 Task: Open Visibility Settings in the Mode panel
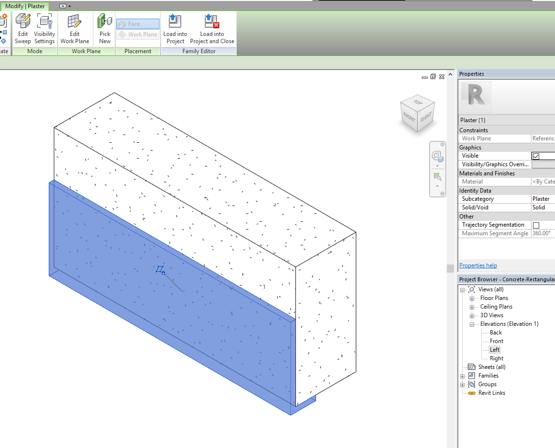click(x=44, y=28)
